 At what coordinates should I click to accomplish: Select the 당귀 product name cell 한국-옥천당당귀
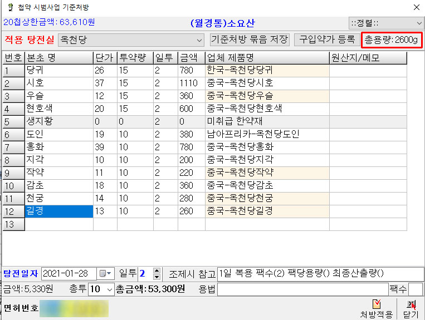pos(267,70)
